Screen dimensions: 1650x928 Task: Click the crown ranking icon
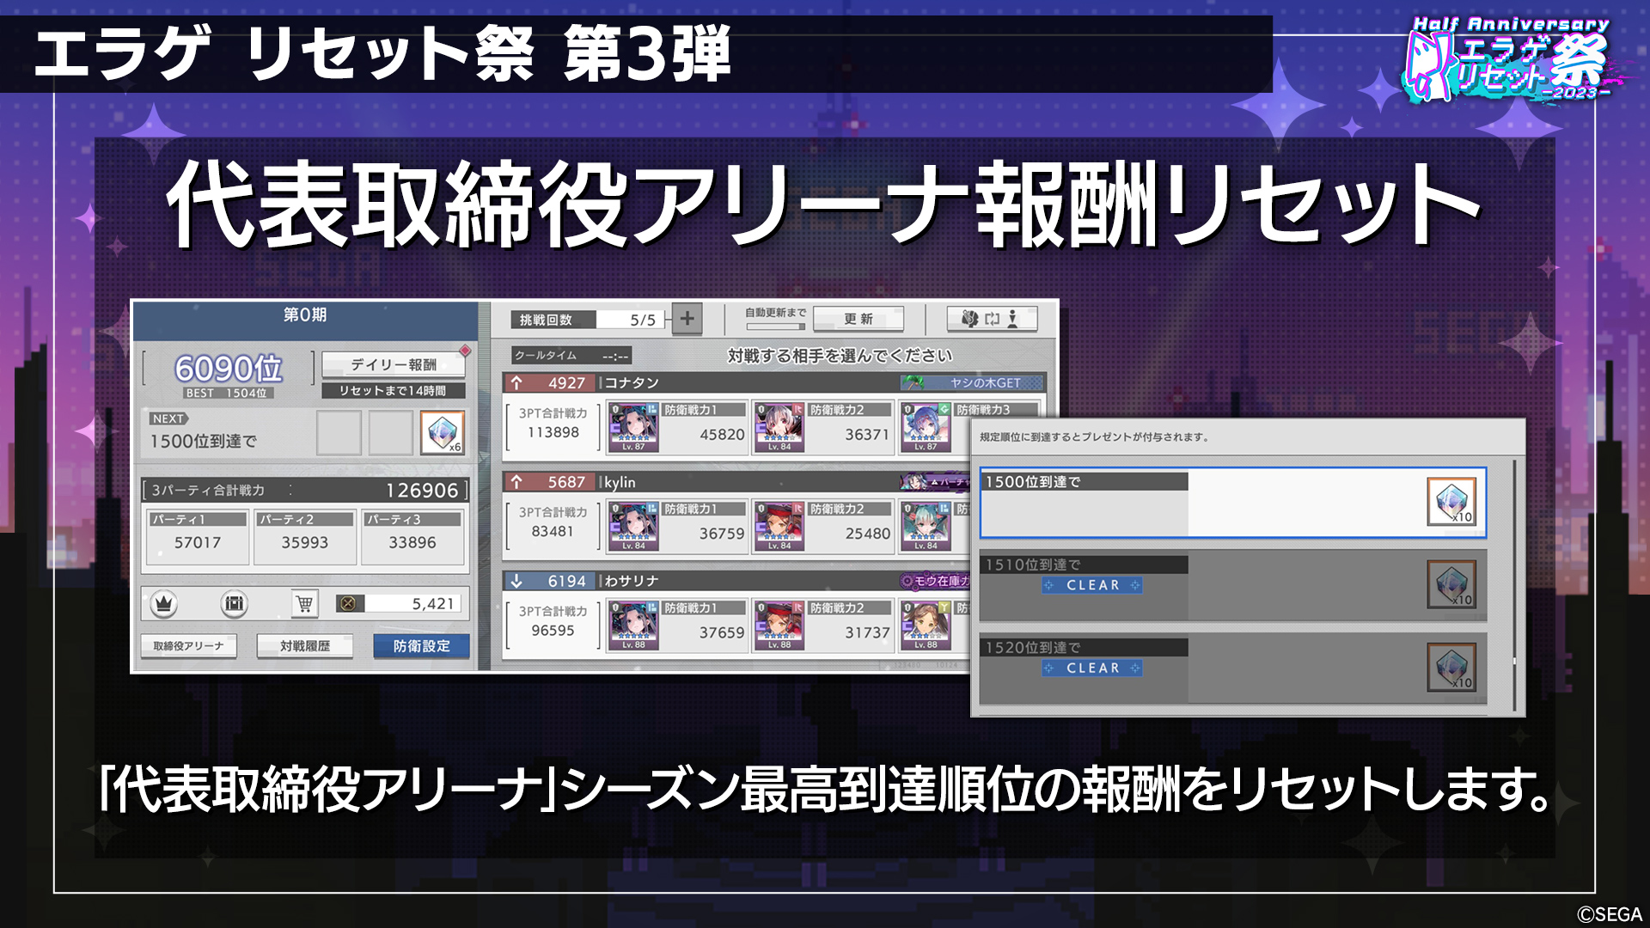[x=164, y=604]
